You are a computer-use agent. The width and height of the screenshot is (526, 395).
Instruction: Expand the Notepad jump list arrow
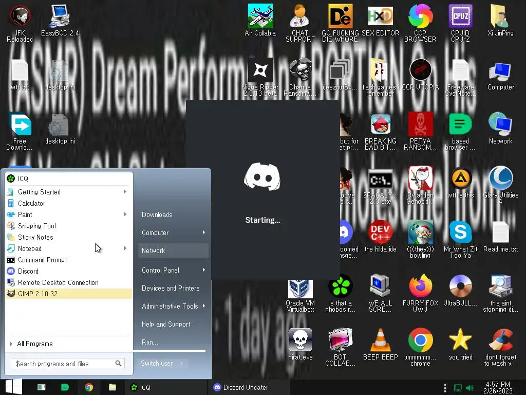pyautogui.click(x=125, y=248)
